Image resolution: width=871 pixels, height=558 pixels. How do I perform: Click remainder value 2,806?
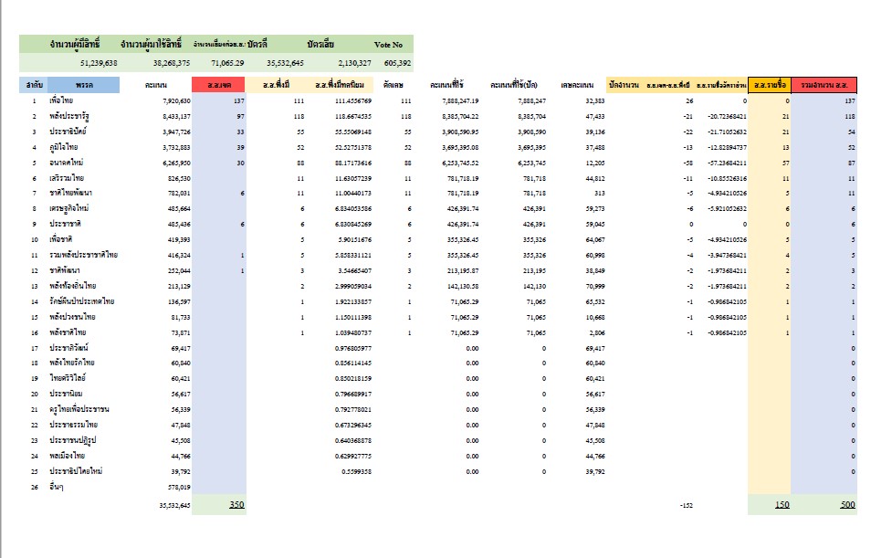click(x=596, y=332)
